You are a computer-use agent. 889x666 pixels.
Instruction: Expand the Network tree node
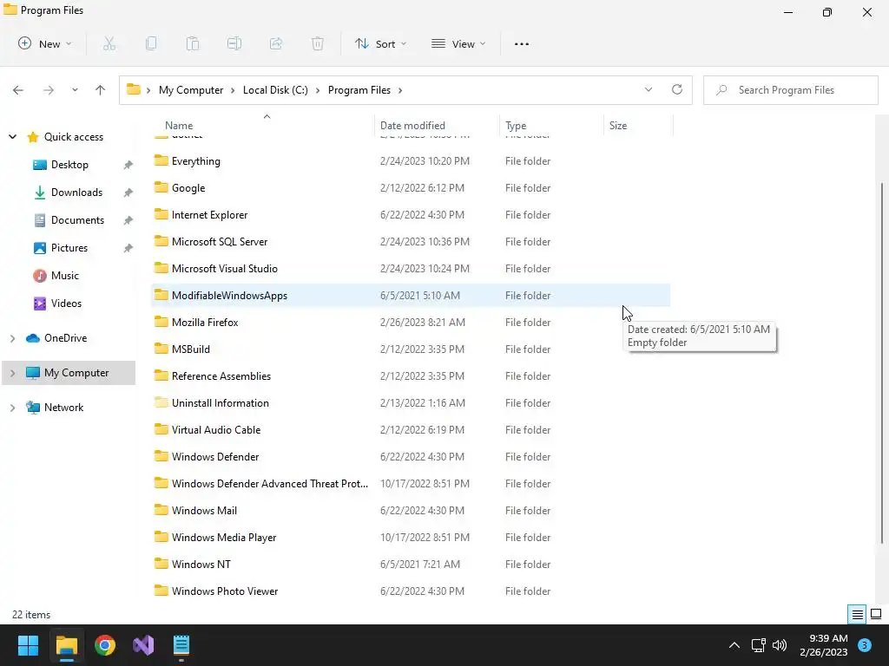pos(12,408)
